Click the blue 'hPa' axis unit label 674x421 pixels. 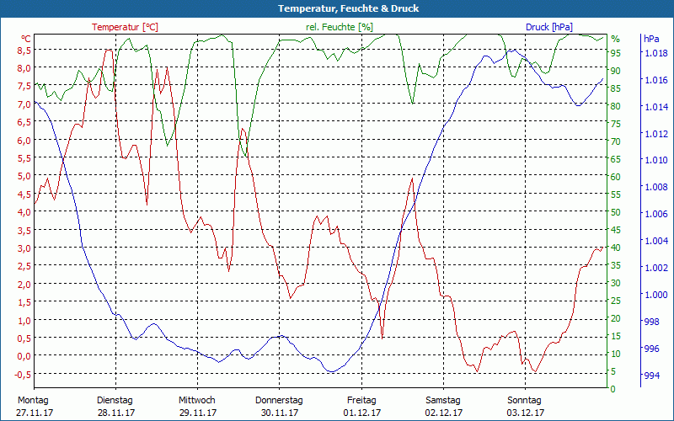(651, 39)
